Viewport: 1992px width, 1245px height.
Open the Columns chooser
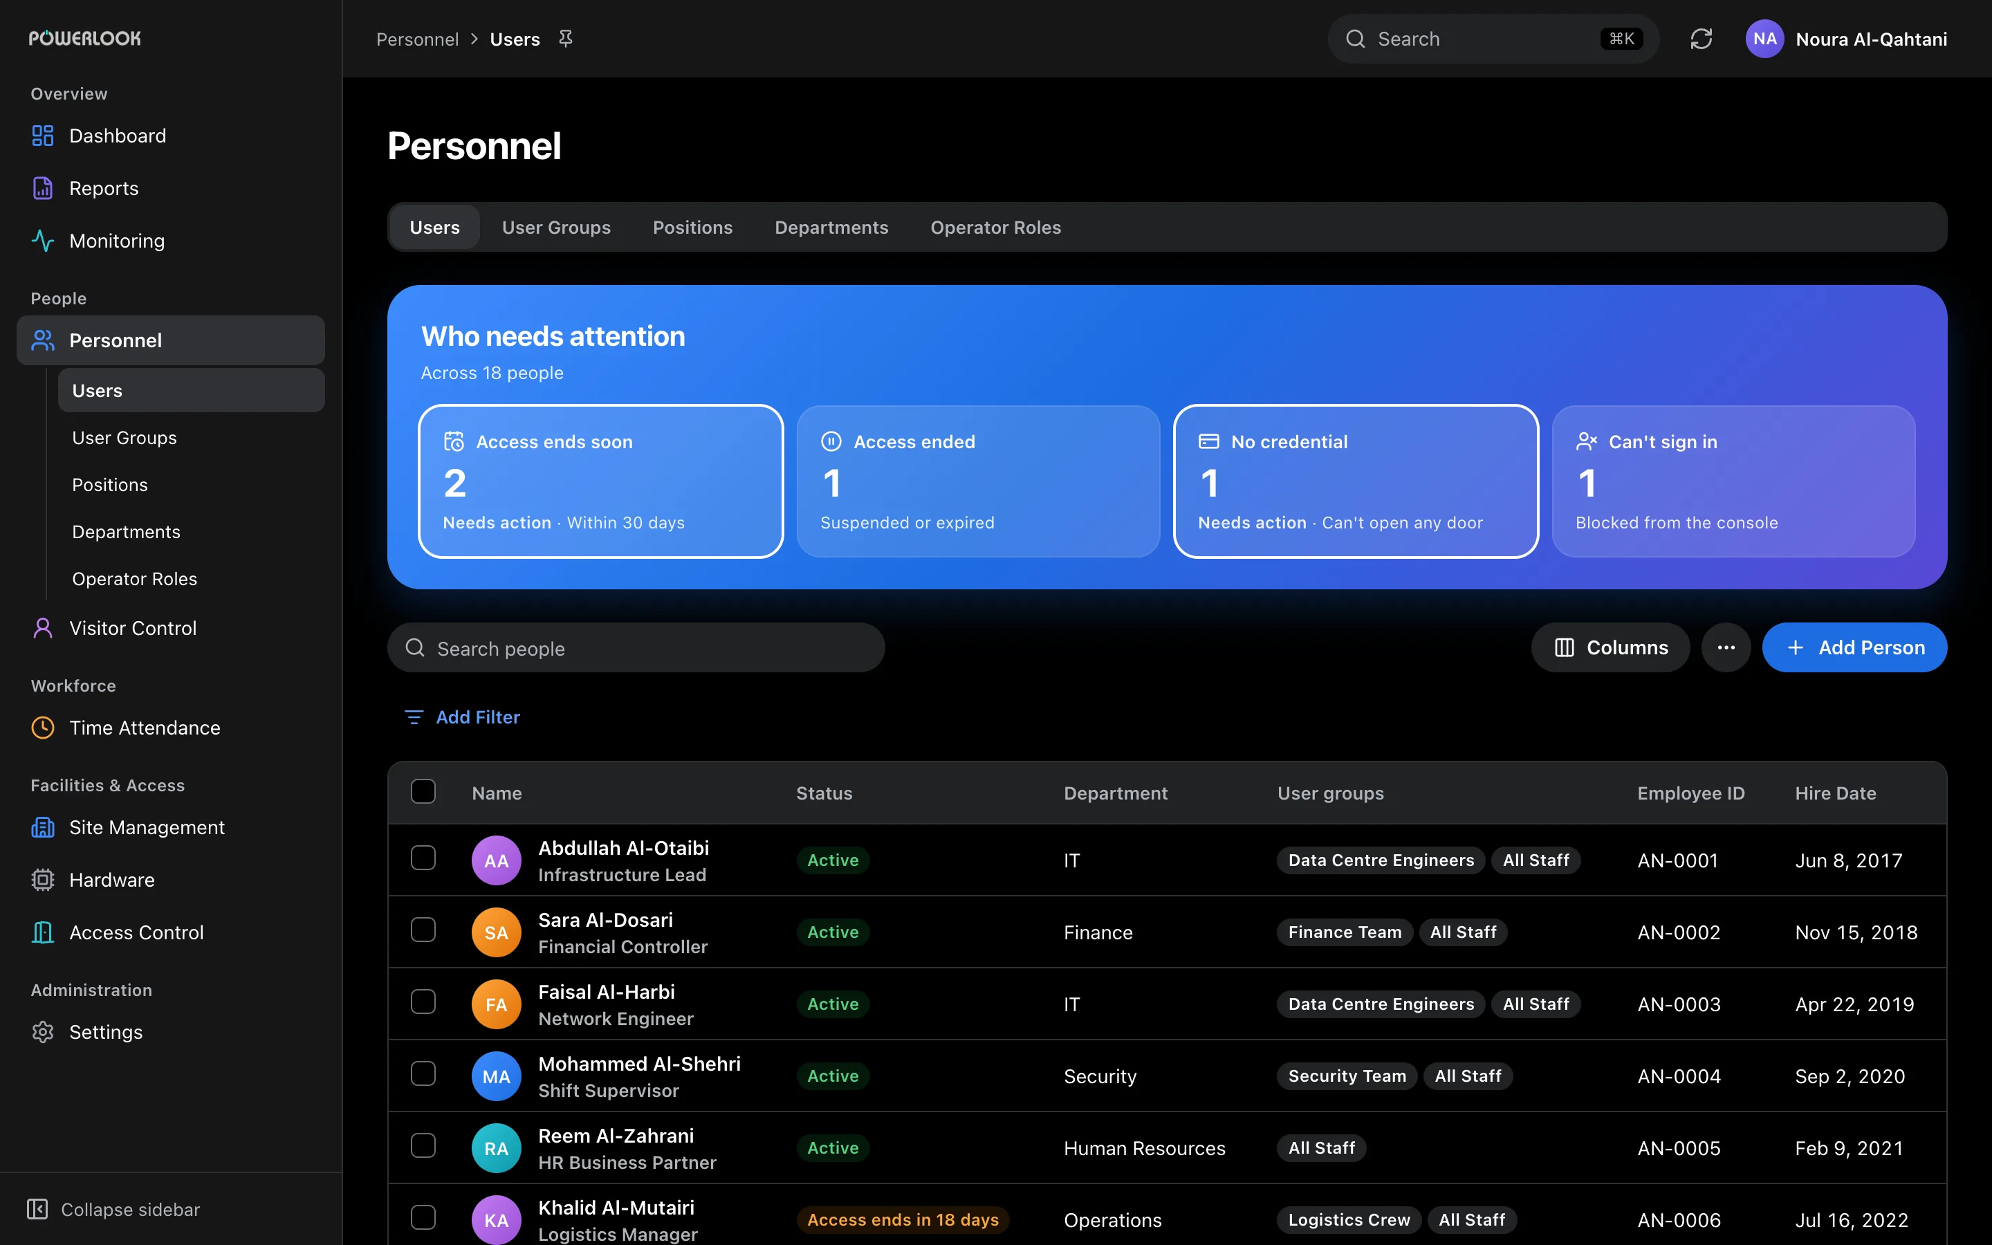point(1610,647)
